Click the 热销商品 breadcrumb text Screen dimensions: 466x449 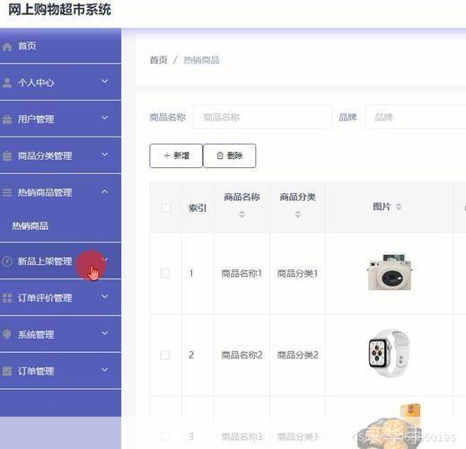tap(201, 60)
